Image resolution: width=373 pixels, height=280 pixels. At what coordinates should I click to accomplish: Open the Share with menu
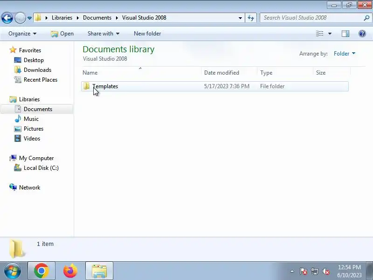click(104, 34)
